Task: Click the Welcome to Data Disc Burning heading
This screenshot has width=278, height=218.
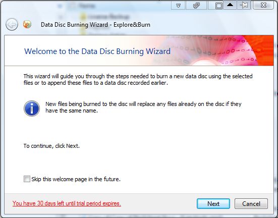Action: coord(97,51)
